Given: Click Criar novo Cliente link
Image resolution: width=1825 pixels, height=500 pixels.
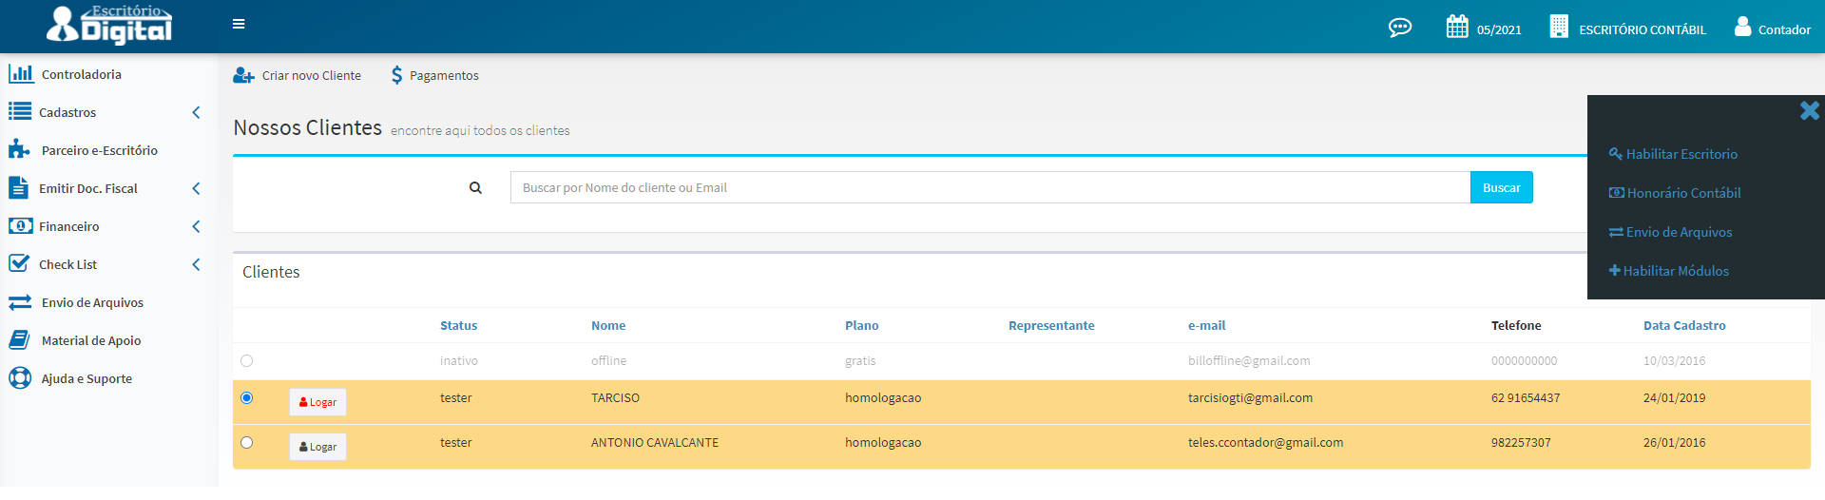Looking at the screenshot, I should coord(312,75).
